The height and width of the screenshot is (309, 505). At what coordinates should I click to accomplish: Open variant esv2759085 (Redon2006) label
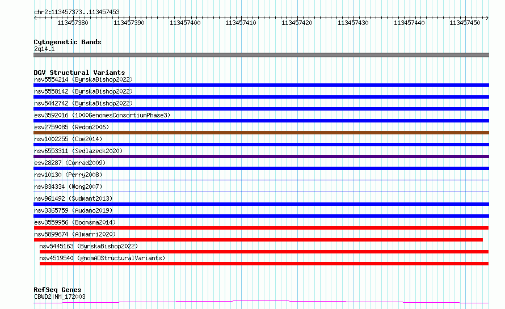point(71,127)
